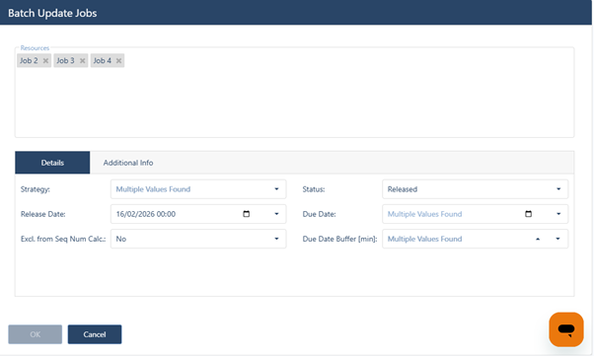Click the Due Date label
This screenshot has height=356, width=594.
[x=320, y=214]
